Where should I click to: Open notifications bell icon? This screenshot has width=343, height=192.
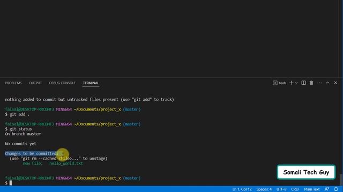pos(336,189)
